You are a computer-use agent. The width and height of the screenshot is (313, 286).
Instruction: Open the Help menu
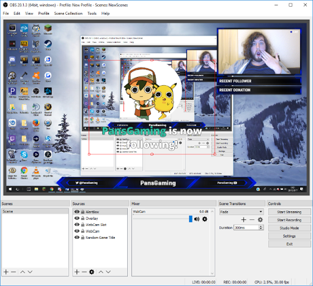click(x=105, y=13)
